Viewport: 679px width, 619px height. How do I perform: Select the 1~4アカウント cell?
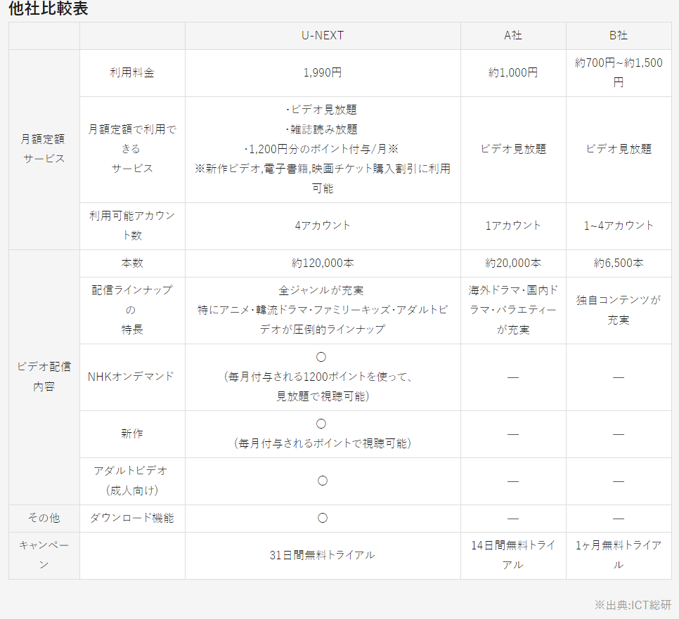(619, 226)
